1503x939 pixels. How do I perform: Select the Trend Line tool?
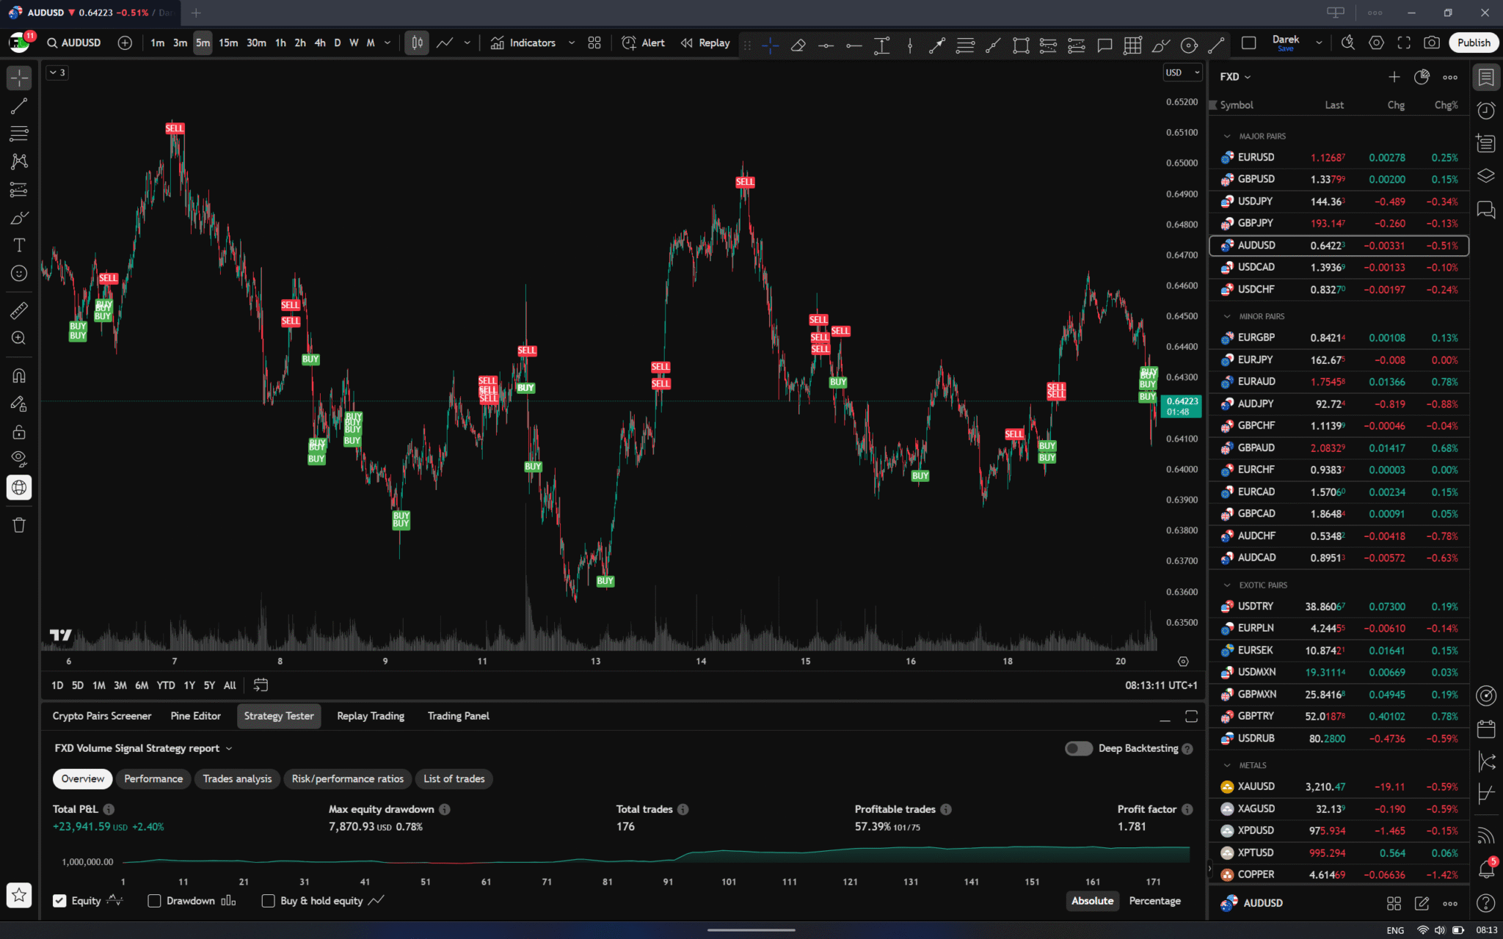pyautogui.click(x=19, y=105)
